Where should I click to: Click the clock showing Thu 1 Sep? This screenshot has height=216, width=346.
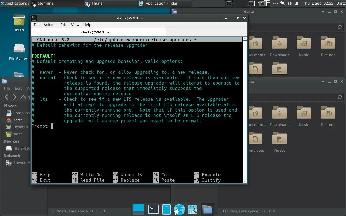pos(318,4)
